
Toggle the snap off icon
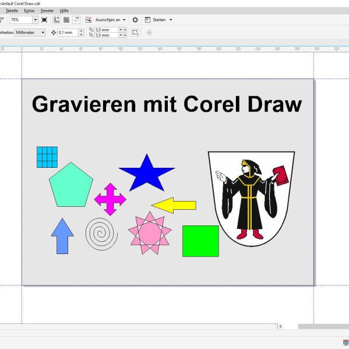(x=89, y=20)
